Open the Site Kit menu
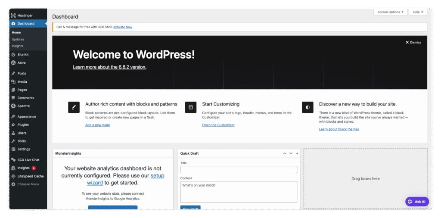Image resolution: width=441 pixels, height=218 pixels. click(28, 55)
